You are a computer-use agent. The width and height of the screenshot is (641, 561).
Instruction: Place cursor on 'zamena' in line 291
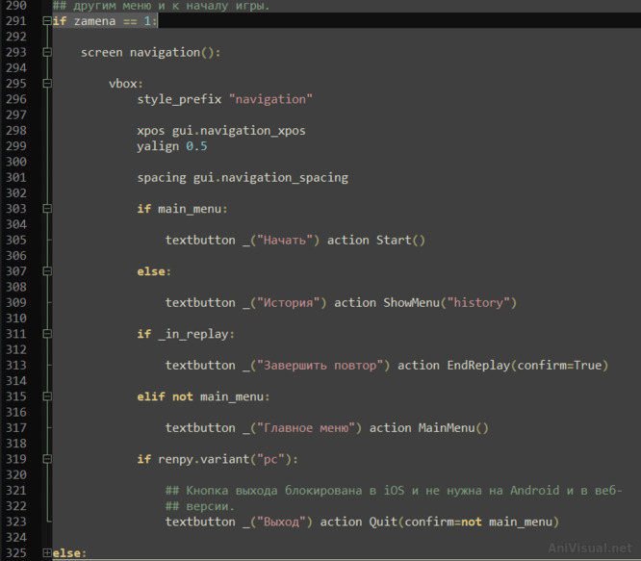(x=95, y=21)
